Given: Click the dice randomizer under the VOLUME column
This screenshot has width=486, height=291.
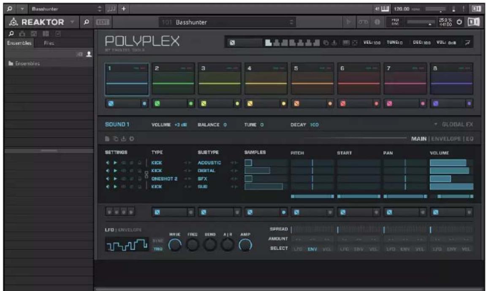Looking at the screenshot, I should 436,213.
